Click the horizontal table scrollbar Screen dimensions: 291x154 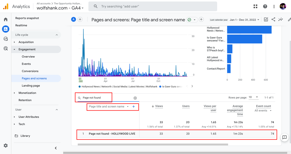(x=153, y=144)
